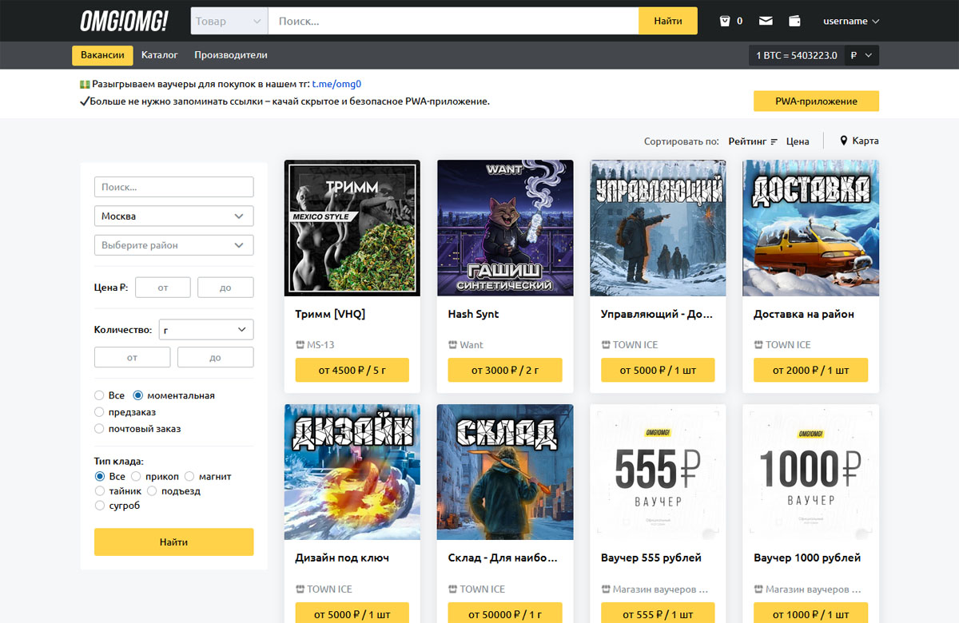Click the PWA-приложение button
959x623 pixels.
815,101
